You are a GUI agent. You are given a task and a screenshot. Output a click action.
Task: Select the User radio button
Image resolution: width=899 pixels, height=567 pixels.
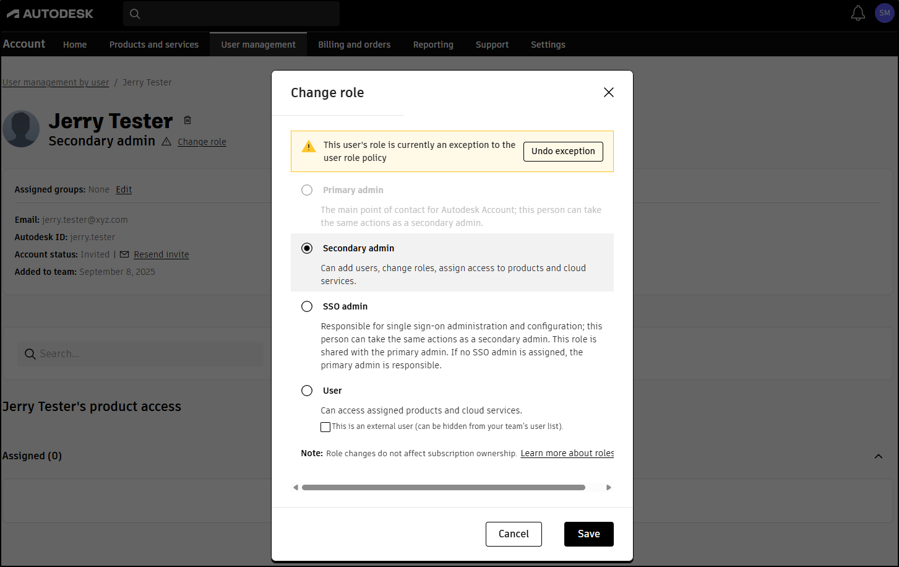pyautogui.click(x=307, y=391)
